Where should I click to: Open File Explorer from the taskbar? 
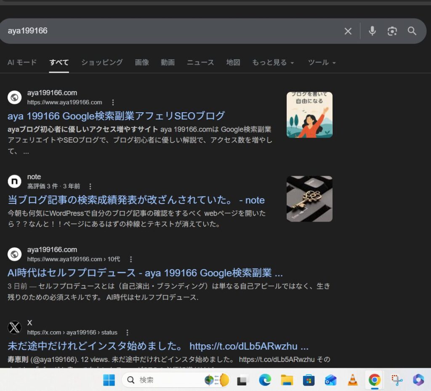click(x=287, y=380)
